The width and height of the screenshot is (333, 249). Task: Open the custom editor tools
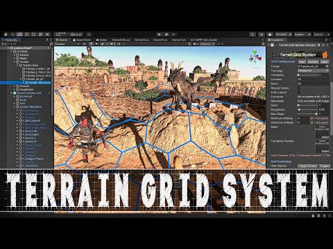pos(47,35)
